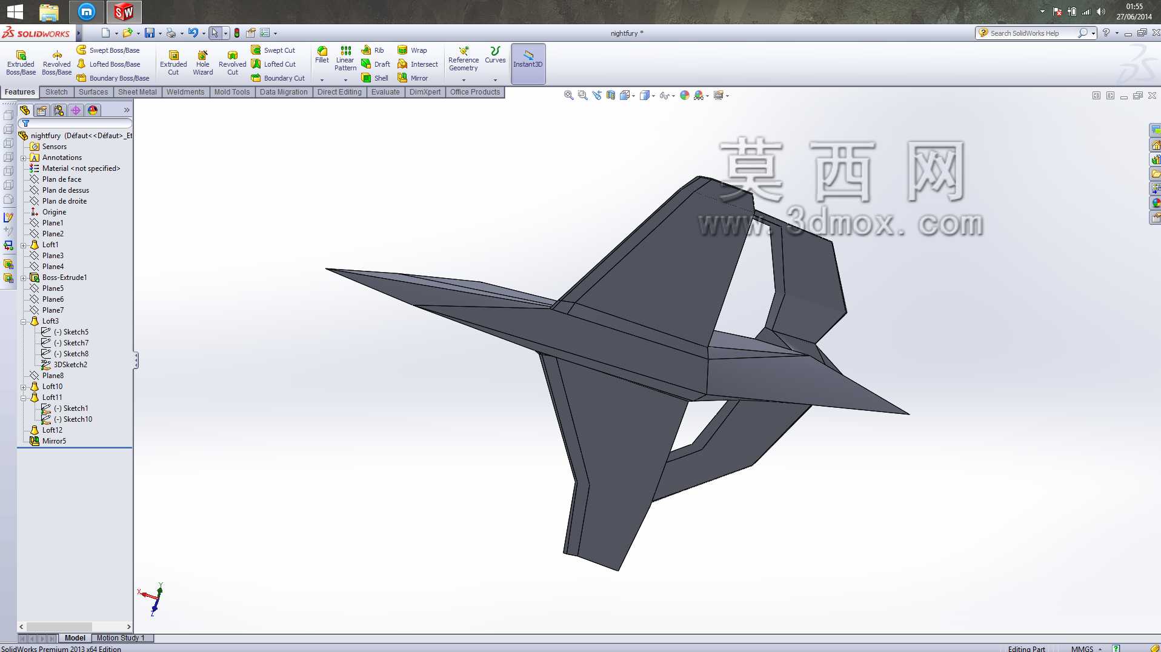Expand the Loft1 feature node
Image resolution: width=1161 pixels, height=652 pixels.
point(23,245)
